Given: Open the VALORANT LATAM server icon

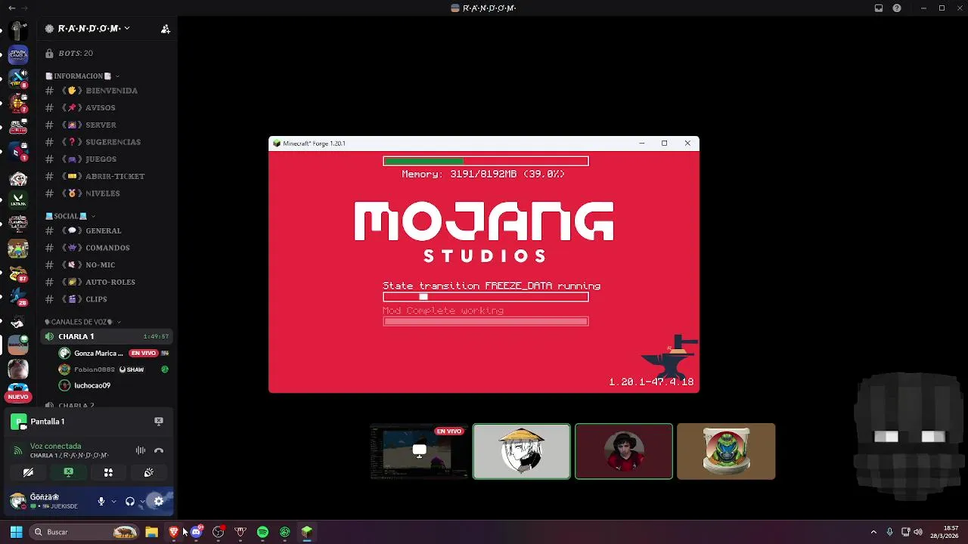Looking at the screenshot, I should point(18,200).
